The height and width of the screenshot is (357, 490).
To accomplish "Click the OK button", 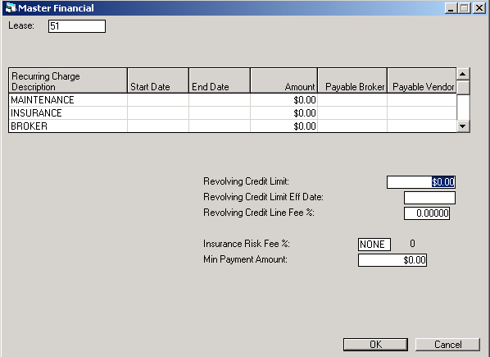I will coord(375,345).
